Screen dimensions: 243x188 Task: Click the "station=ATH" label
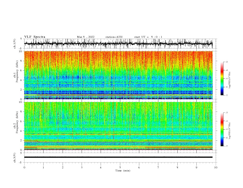pos(114,37)
